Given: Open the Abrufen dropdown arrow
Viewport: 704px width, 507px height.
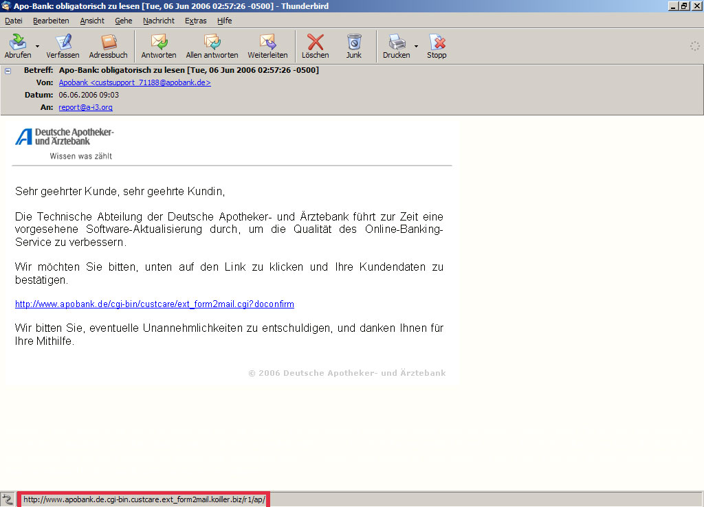Looking at the screenshot, I should 37,46.
